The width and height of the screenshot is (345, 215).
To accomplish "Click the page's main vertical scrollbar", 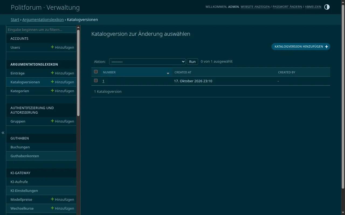I will (x=343, y=97).
